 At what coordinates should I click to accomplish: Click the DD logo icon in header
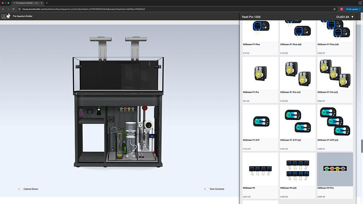[6, 16]
